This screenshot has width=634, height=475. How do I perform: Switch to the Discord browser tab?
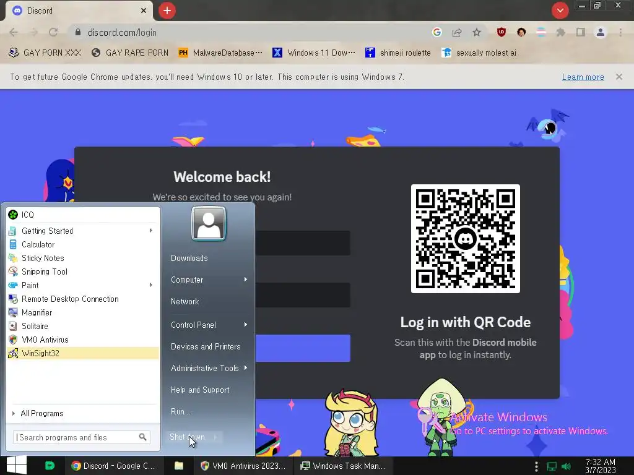(79, 11)
